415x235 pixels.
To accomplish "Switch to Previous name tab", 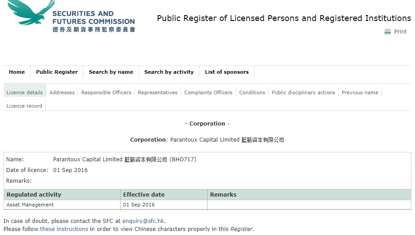I will coord(360,92).
